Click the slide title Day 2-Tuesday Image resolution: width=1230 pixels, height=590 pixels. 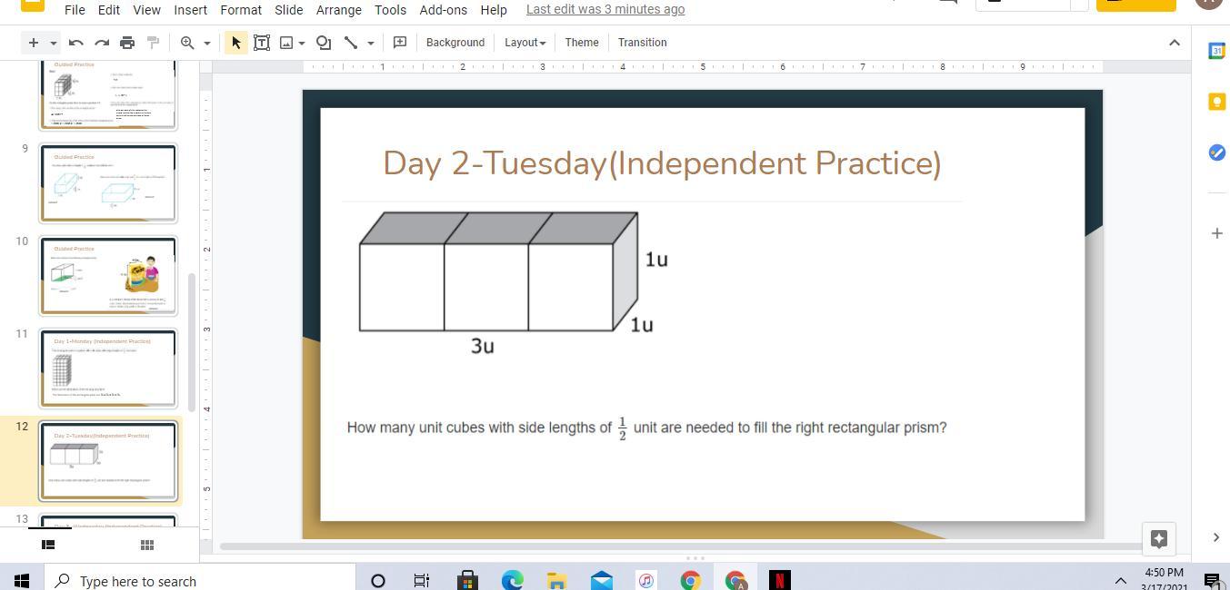point(662,163)
